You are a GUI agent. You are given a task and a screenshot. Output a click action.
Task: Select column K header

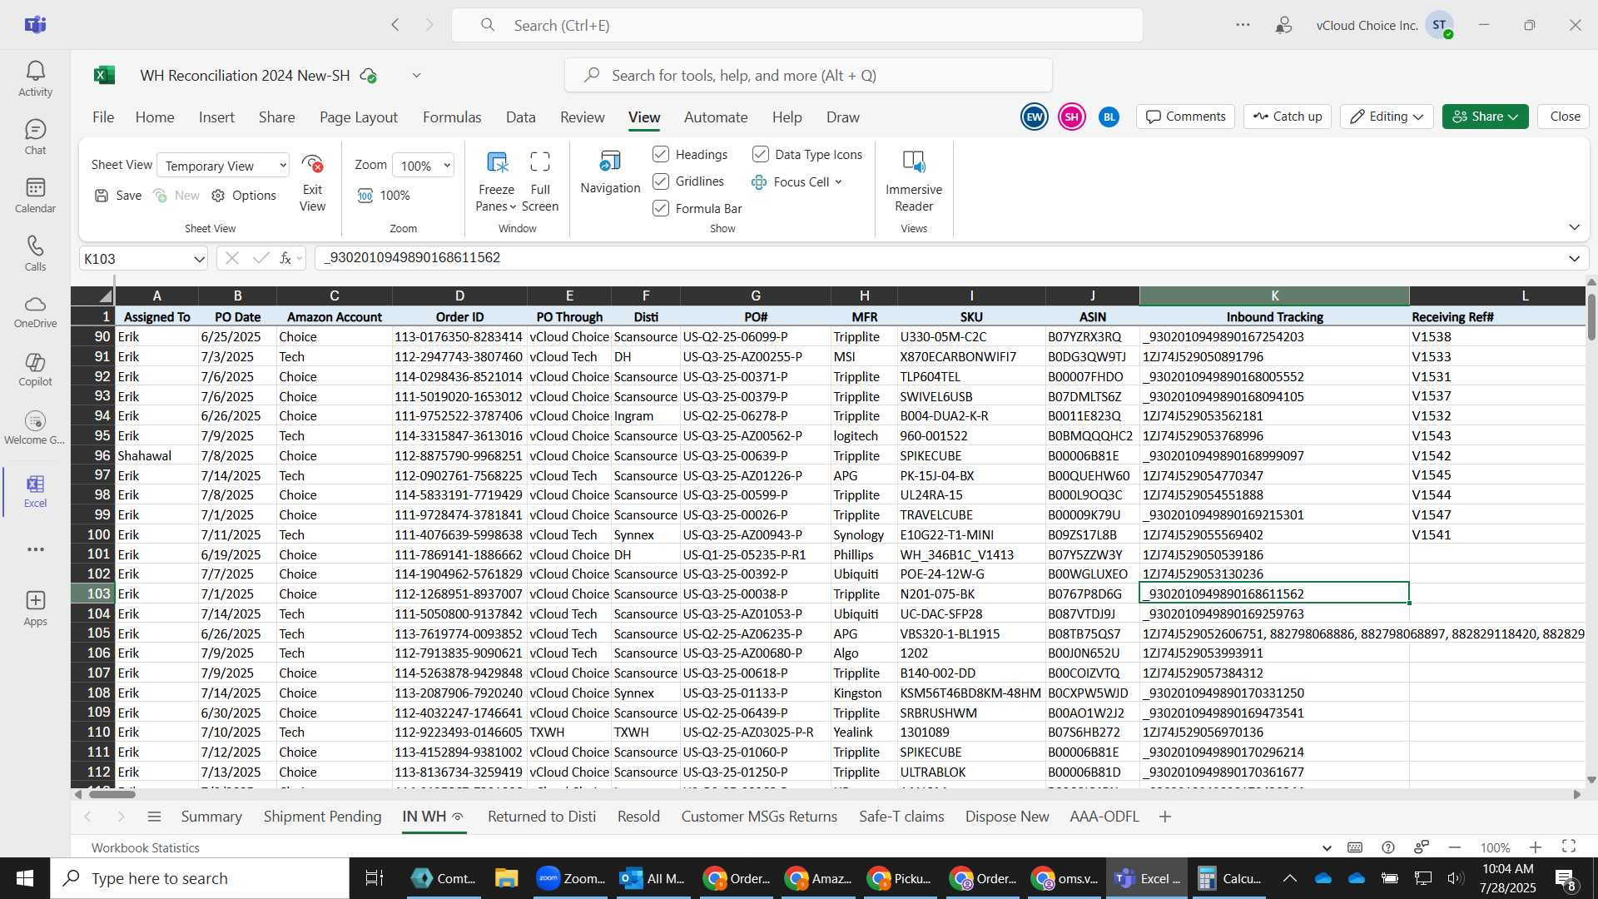(1274, 296)
